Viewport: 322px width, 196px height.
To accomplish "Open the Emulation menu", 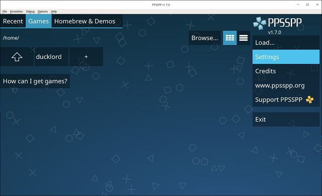I will pos(17,11).
